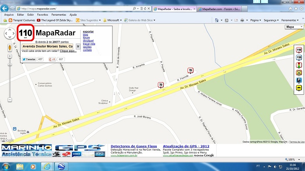Click the map zoom slider handle
The image size is (305, 171).
10,64
